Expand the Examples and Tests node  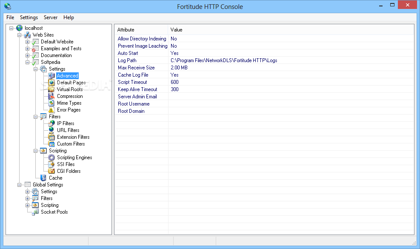click(27, 49)
